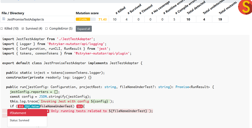Viewport: 252px width, 128px height.
Task: Click the Total mutants cell showing 19
Action: [x=220, y=19]
